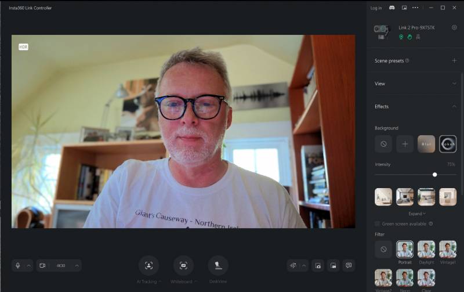This screenshot has width=464, height=292.
Task: Click Green screen available help icon
Action: 431,223
